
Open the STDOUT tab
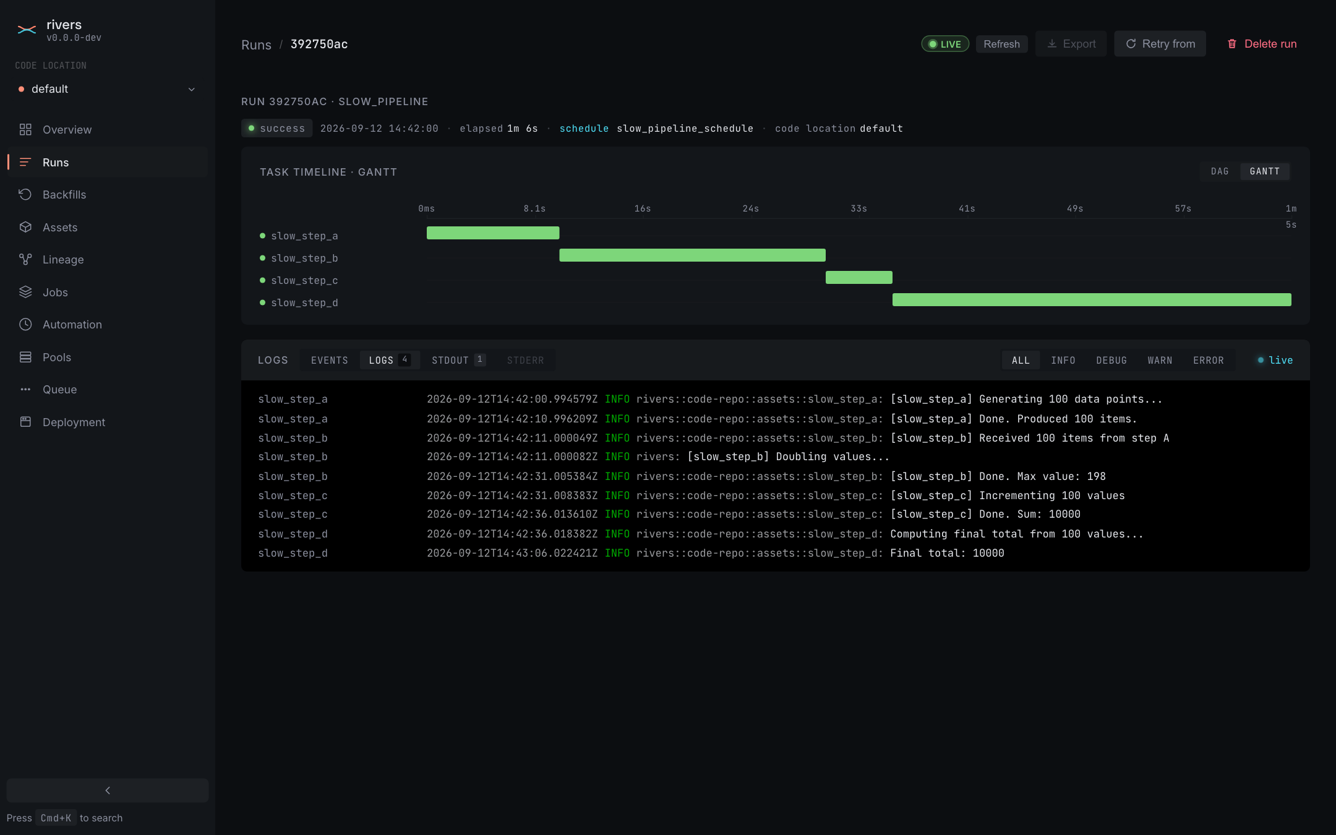(x=458, y=360)
